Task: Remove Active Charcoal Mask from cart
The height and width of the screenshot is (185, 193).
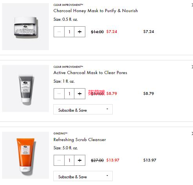Action: [x=192, y=67]
